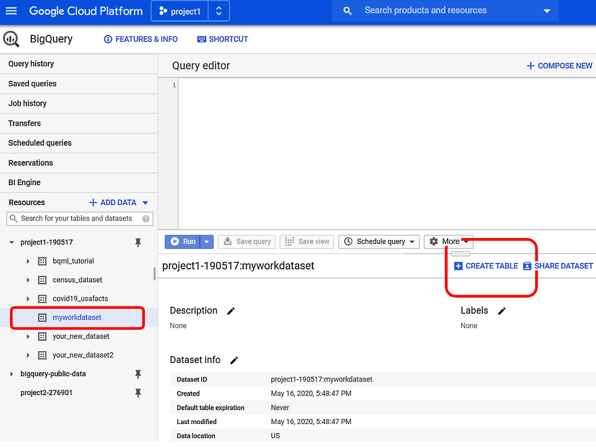Expand the your_new_dataset2 node
Screen dimensions: 596x447
[x=28, y=355]
